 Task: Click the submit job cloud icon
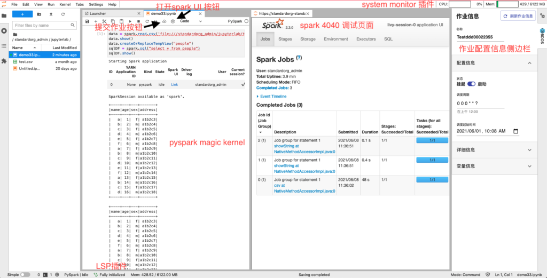pyautogui.click(x=165, y=21)
